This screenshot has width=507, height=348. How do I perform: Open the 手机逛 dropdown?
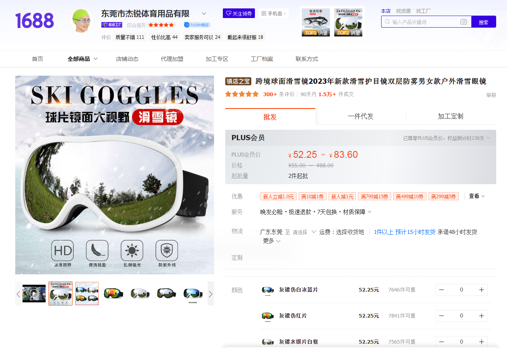coord(274,13)
